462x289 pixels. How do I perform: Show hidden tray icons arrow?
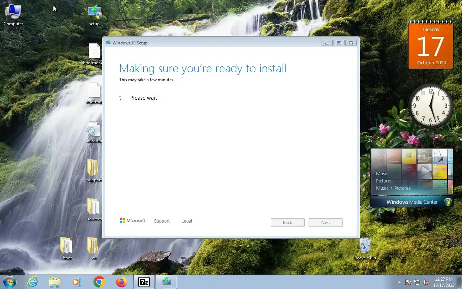[399, 282]
